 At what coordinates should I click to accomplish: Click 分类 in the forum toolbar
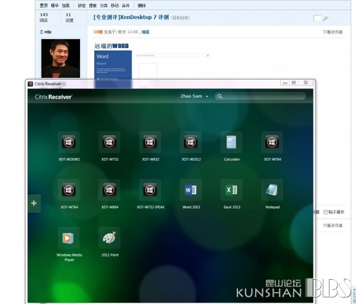[103, 5]
